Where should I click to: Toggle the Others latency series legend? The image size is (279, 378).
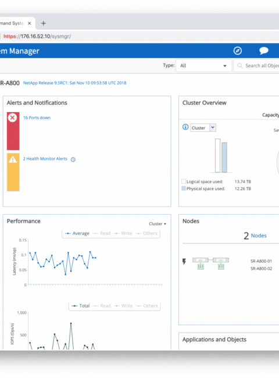(146, 233)
